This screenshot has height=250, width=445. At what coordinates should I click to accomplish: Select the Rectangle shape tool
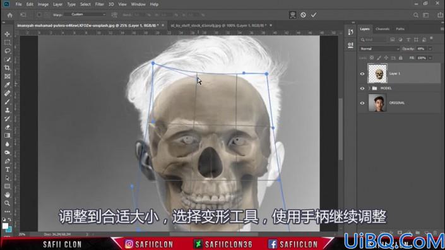(x=8, y=186)
